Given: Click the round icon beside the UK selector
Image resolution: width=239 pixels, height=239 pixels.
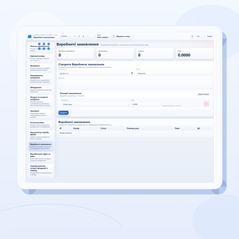Looking at the screenshot, I should coord(192,36).
